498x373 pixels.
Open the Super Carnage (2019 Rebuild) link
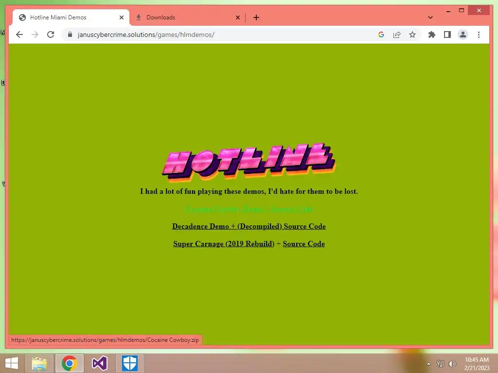pos(224,244)
